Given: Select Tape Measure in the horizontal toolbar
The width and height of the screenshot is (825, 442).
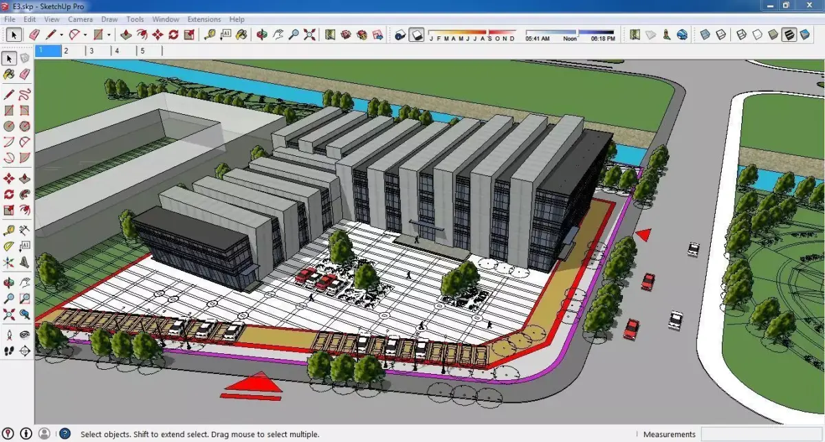Looking at the screenshot, I should [x=209, y=34].
